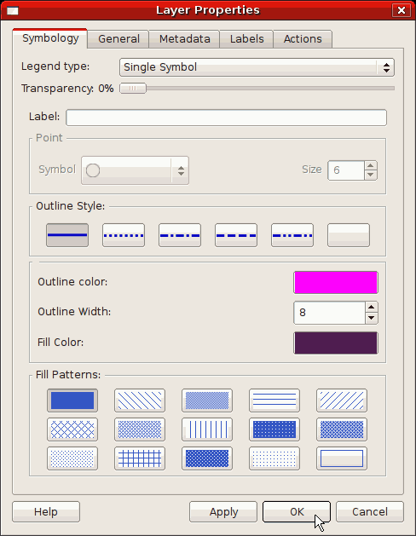
Task: Open the Metadata tab
Action: point(184,39)
